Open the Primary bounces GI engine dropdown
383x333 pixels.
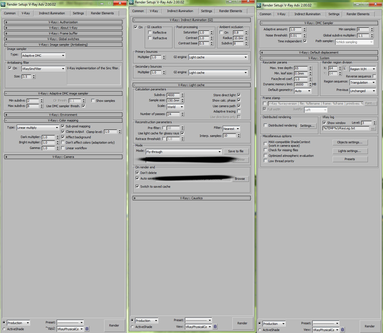click(x=218, y=57)
